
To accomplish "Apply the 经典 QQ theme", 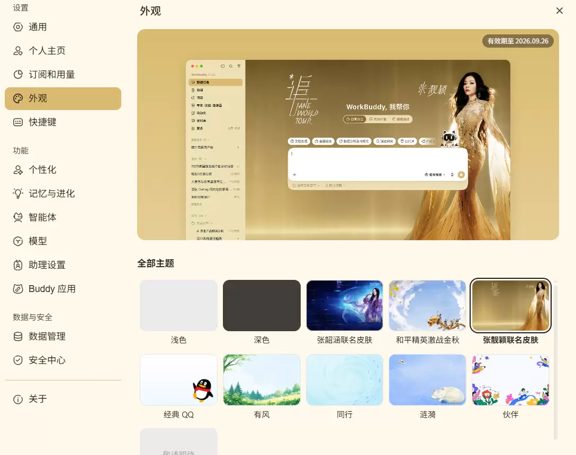I will tap(178, 380).
